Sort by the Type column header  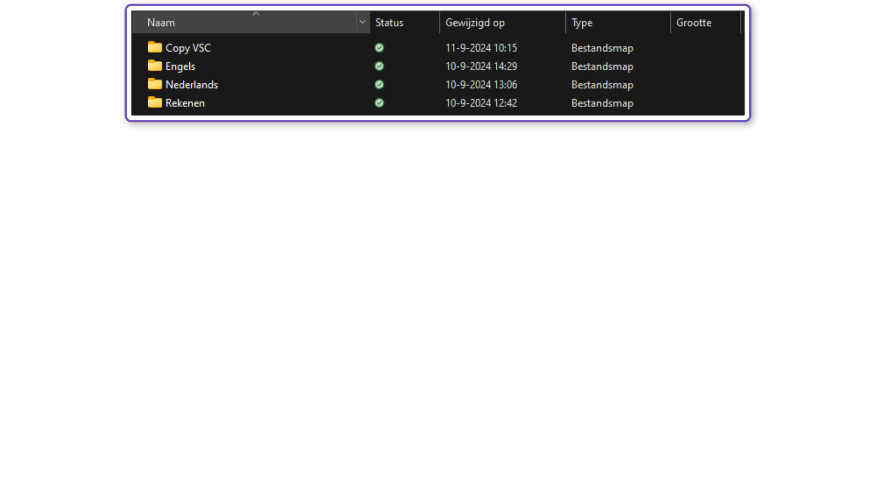point(582,23)
